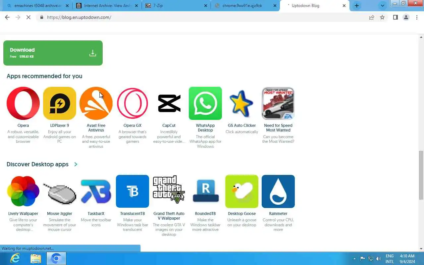The image size is (424, 265).
Task: Click the green Download button
Action: point(53,53)
